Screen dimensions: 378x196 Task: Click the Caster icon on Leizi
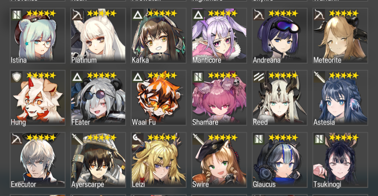tap(138, 139)
